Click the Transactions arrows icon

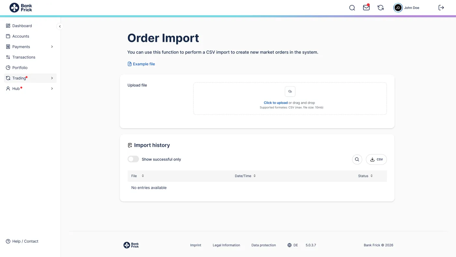click(8, 57)
